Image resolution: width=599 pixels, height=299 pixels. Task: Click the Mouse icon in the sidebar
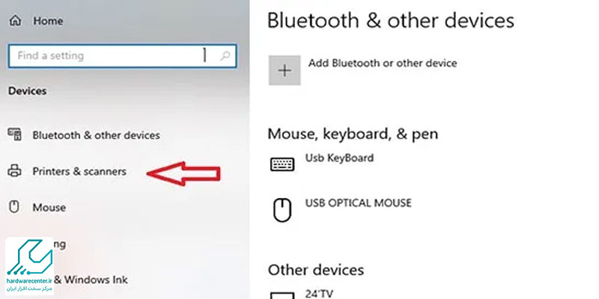[14, 207]
